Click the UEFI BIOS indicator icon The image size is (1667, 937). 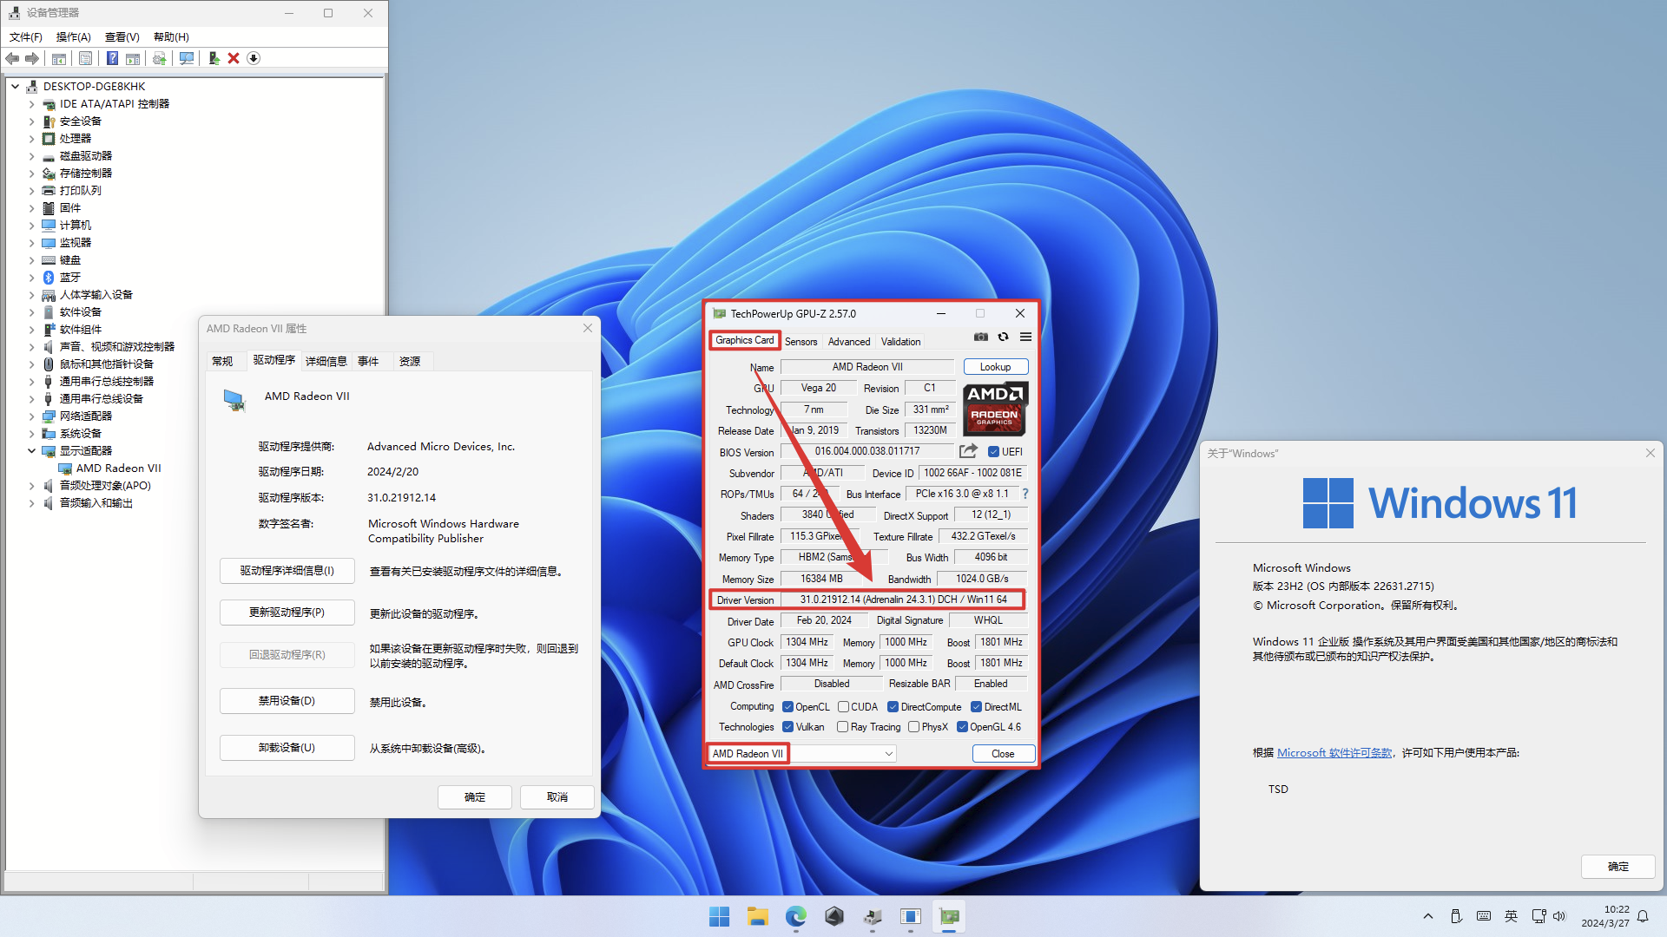tap(992, 451)
